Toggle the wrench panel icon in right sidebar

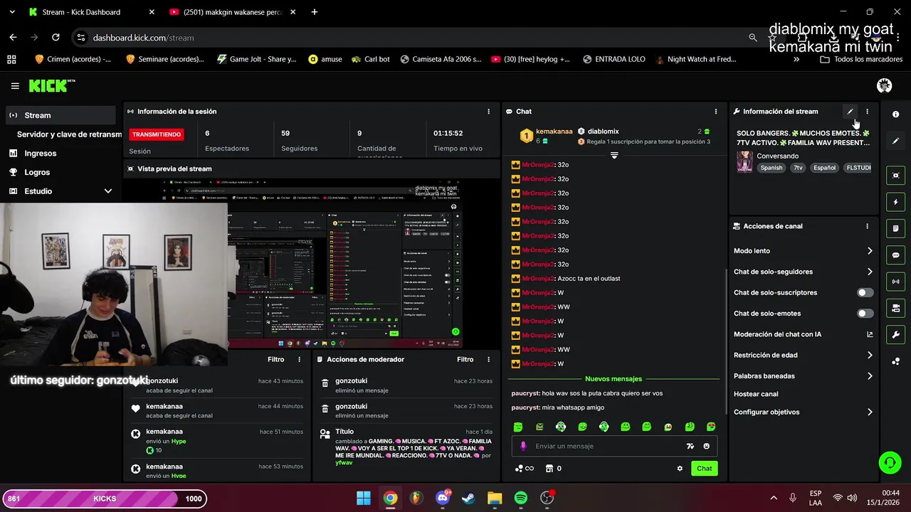click(895, 334)
